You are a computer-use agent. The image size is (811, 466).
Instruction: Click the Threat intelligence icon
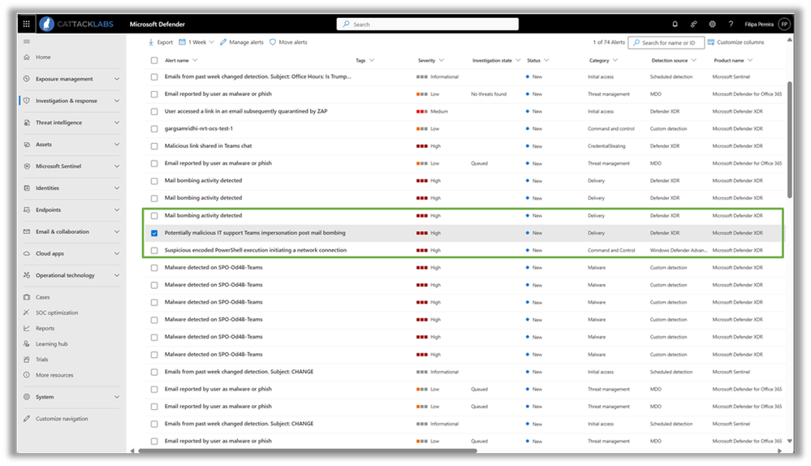pyautogui.click(x=26, y=123)
